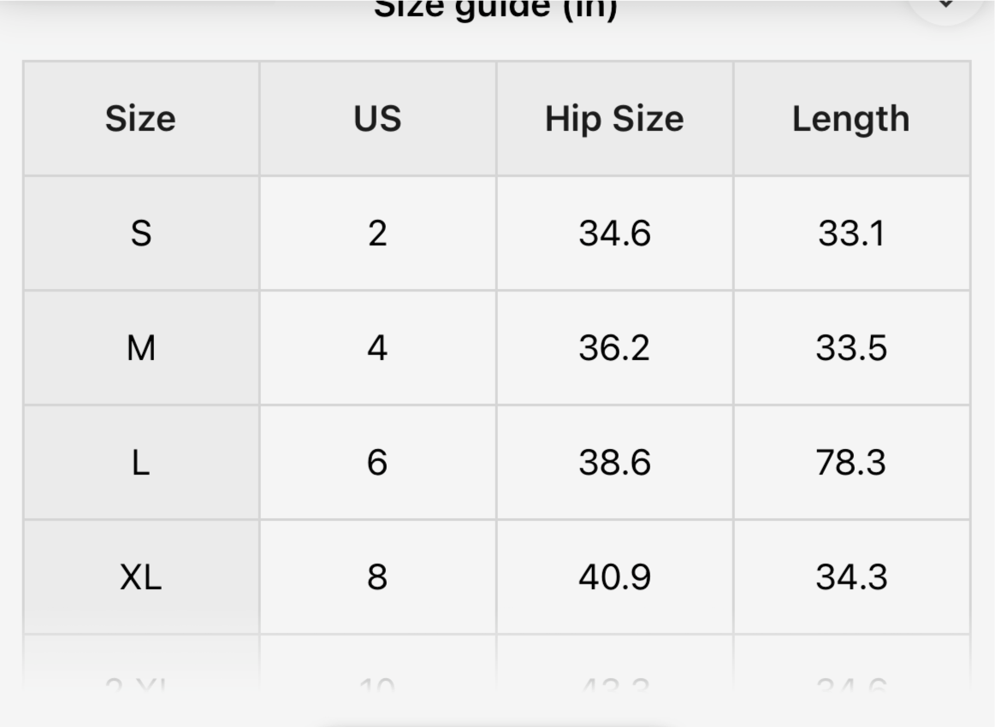Click the US size 8 cell
This screenshot has height=727, width=995.
pos(377,577)
